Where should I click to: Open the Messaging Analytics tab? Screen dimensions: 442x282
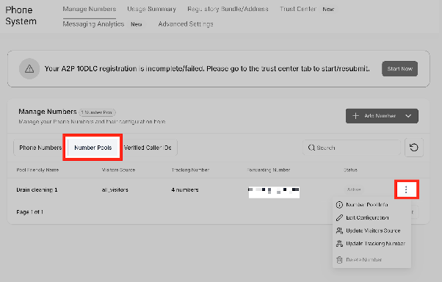(x=93, y=24)
